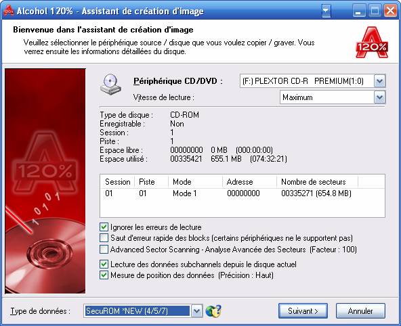Click the Session cell reading 01
Screen dimensions: 401x326
109,193
